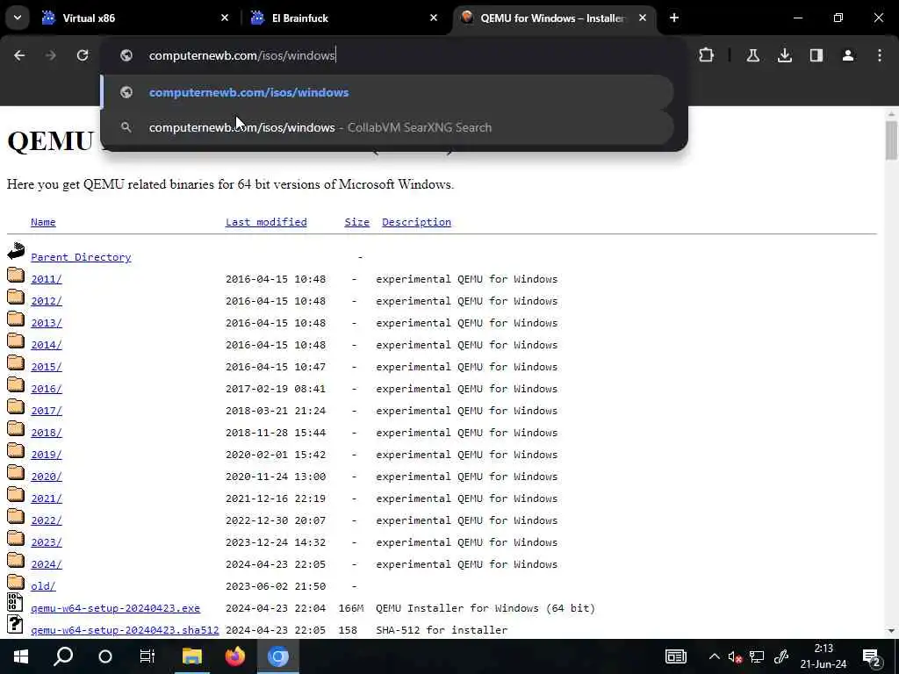Open the 2019/ folder link
Screen dimensions: 899x674
point(47,455)
